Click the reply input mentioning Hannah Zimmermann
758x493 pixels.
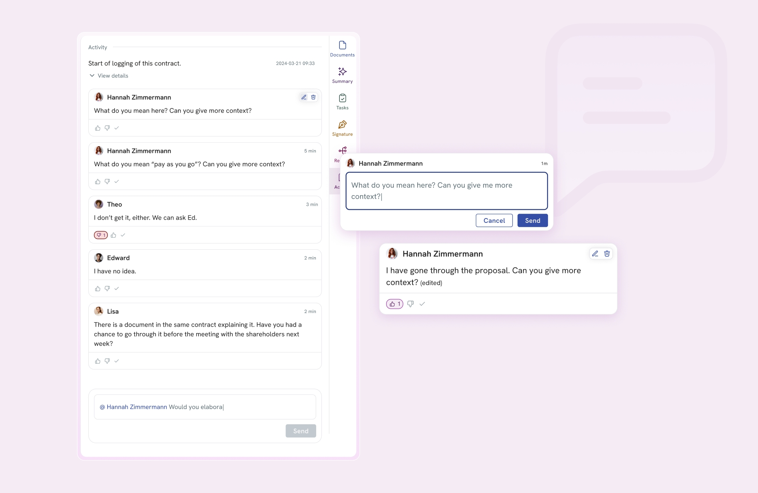point(205,407)
